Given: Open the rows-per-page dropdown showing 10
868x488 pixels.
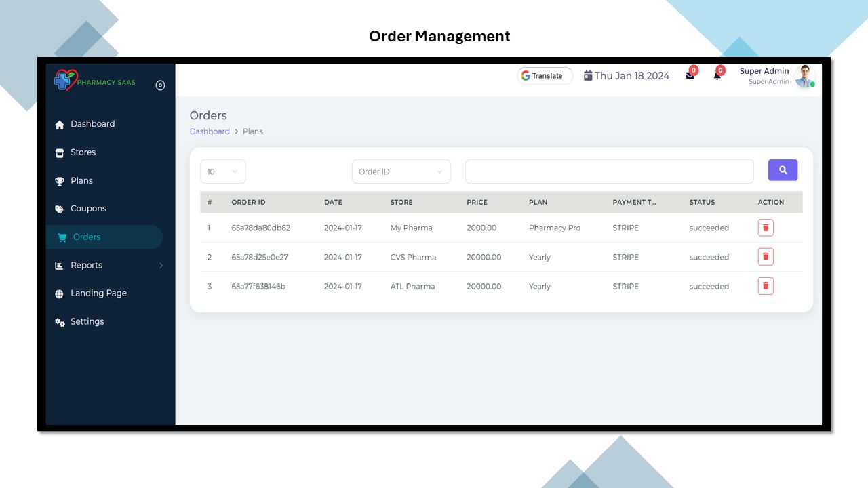Looking at the screenshot, I should pyautogui.click(x=223, y=171).
